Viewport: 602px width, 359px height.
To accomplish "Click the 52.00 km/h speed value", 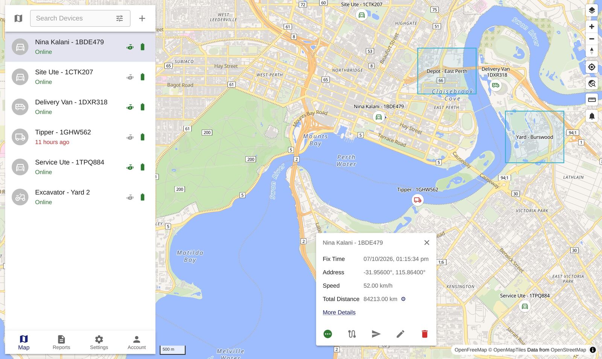I will click(x=378, y=286).
